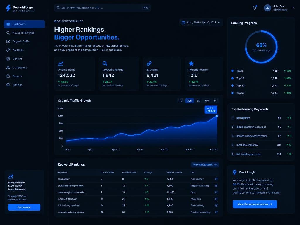This screenshot has height=225, width=300.
Task: Navigate to Backlinks in sidebar
Action: click(x=24, y=50)
